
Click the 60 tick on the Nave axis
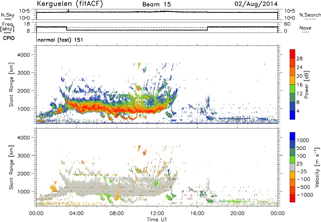tap(287, 24)
